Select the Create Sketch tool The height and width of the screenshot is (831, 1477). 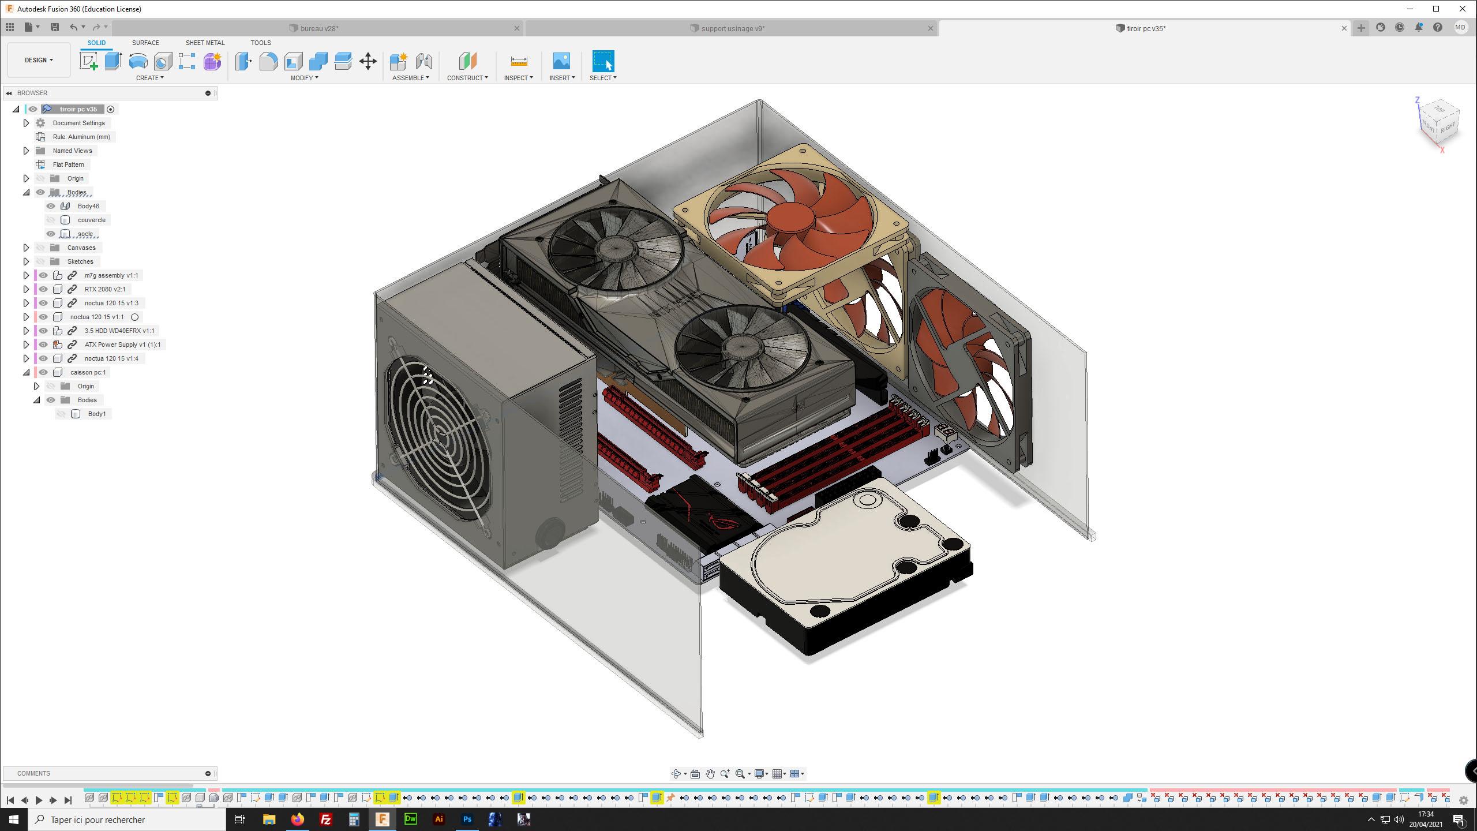(x=88, y=62)
